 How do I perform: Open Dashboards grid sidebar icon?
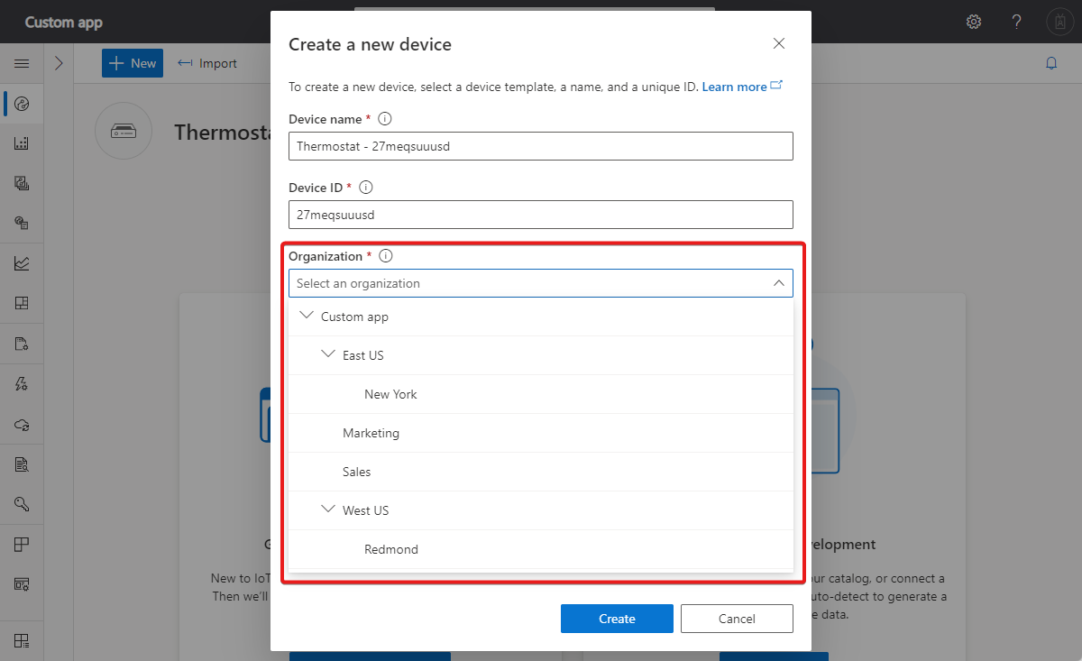[x=22, y=303]
